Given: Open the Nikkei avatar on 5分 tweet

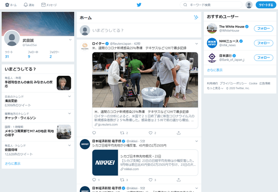Looking at the screenshot, I should [85, 144].
